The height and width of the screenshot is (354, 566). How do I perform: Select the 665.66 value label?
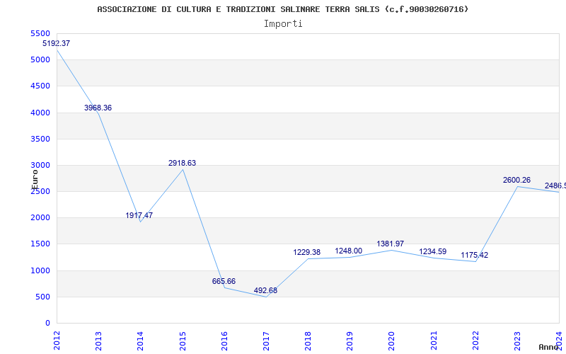tap(224, 281)
